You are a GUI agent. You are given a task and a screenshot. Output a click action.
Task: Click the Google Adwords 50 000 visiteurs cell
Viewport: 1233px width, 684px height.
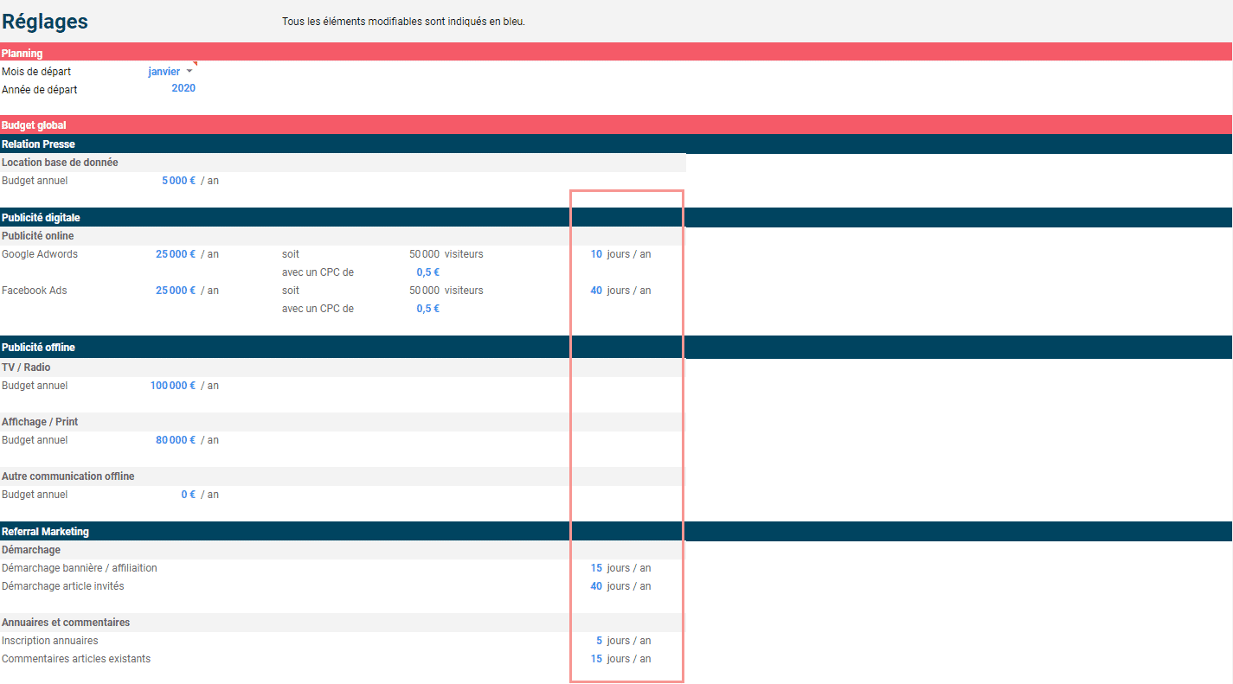(x=424, y=254)
